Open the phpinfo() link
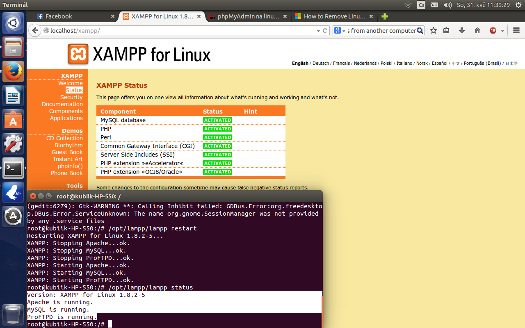This screenshot has height=328, width=525. [x=70, y=166]
